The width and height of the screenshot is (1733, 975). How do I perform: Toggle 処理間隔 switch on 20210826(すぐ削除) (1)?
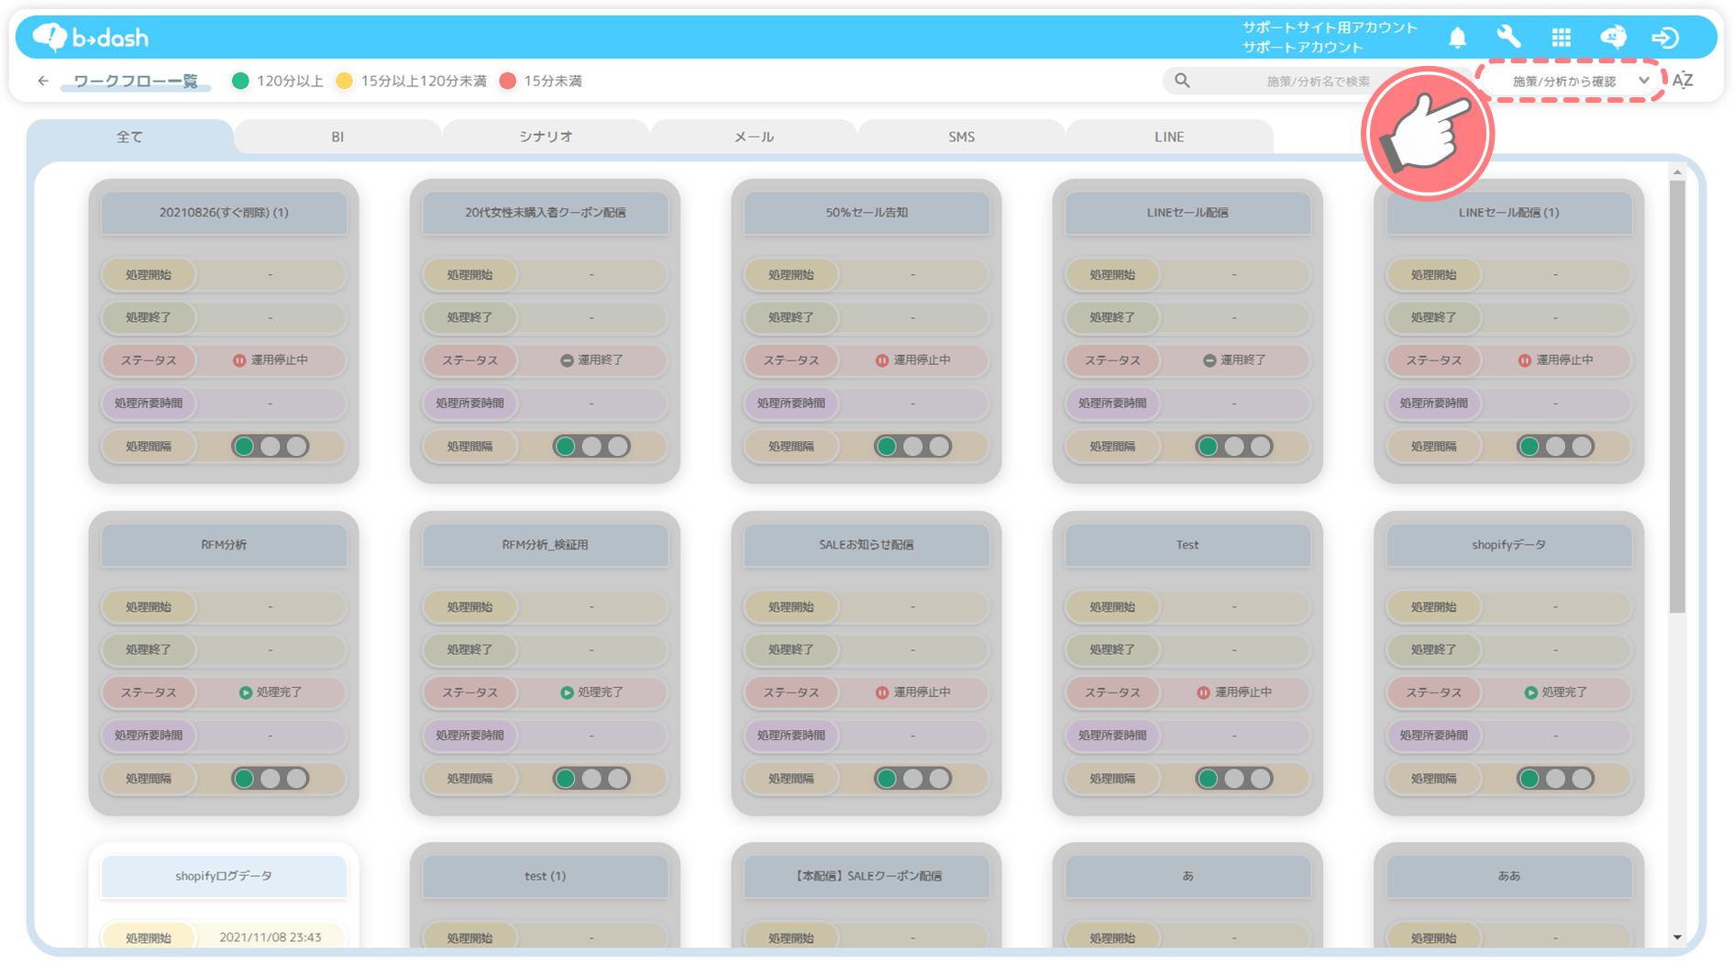270,447
